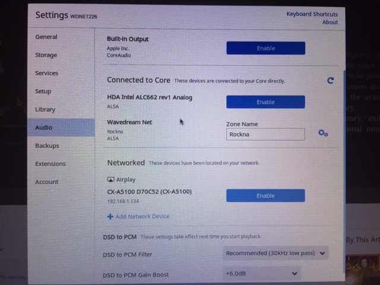Open the DSD to PCM Gain Boost dropdown

click(x=262, y=274)
